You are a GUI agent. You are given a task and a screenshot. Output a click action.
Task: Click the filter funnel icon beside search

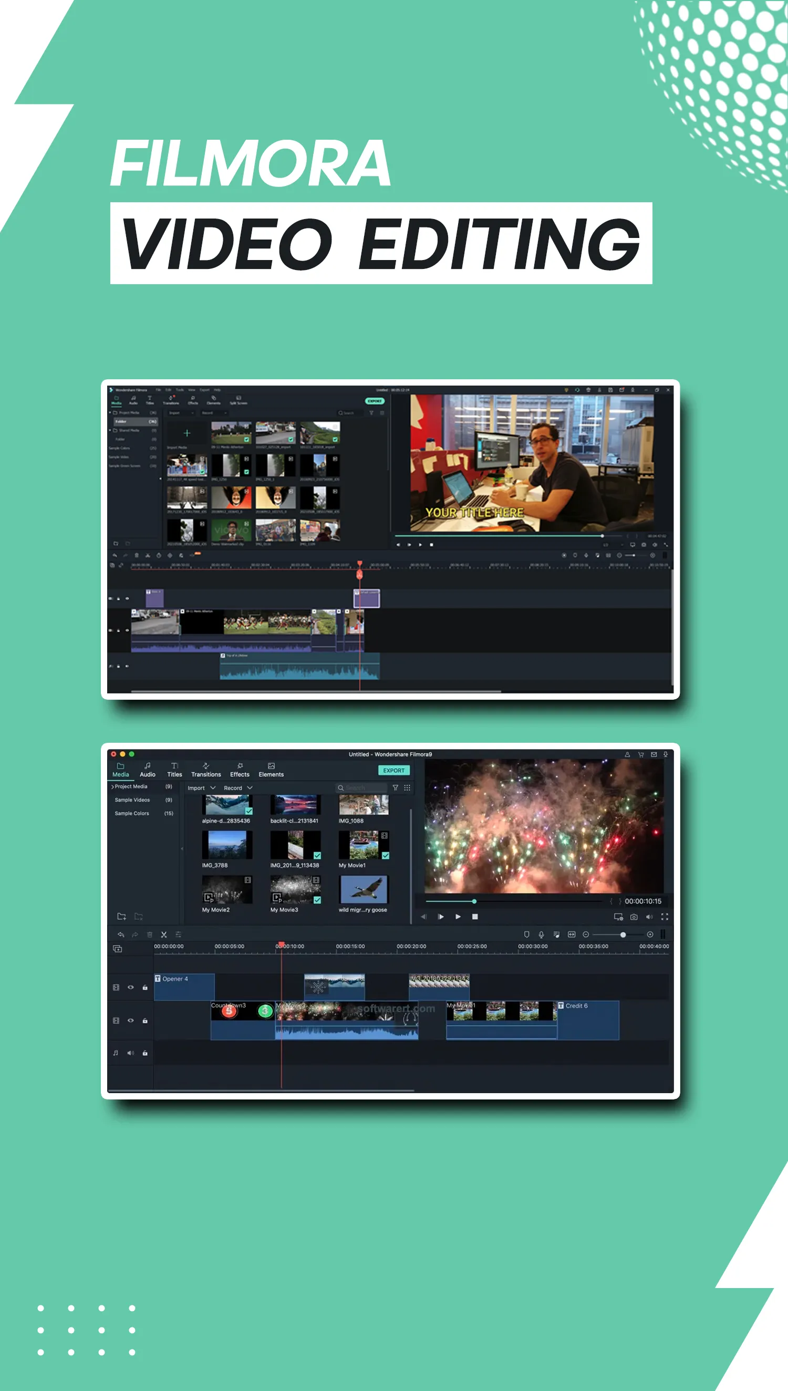pos(395,788)
